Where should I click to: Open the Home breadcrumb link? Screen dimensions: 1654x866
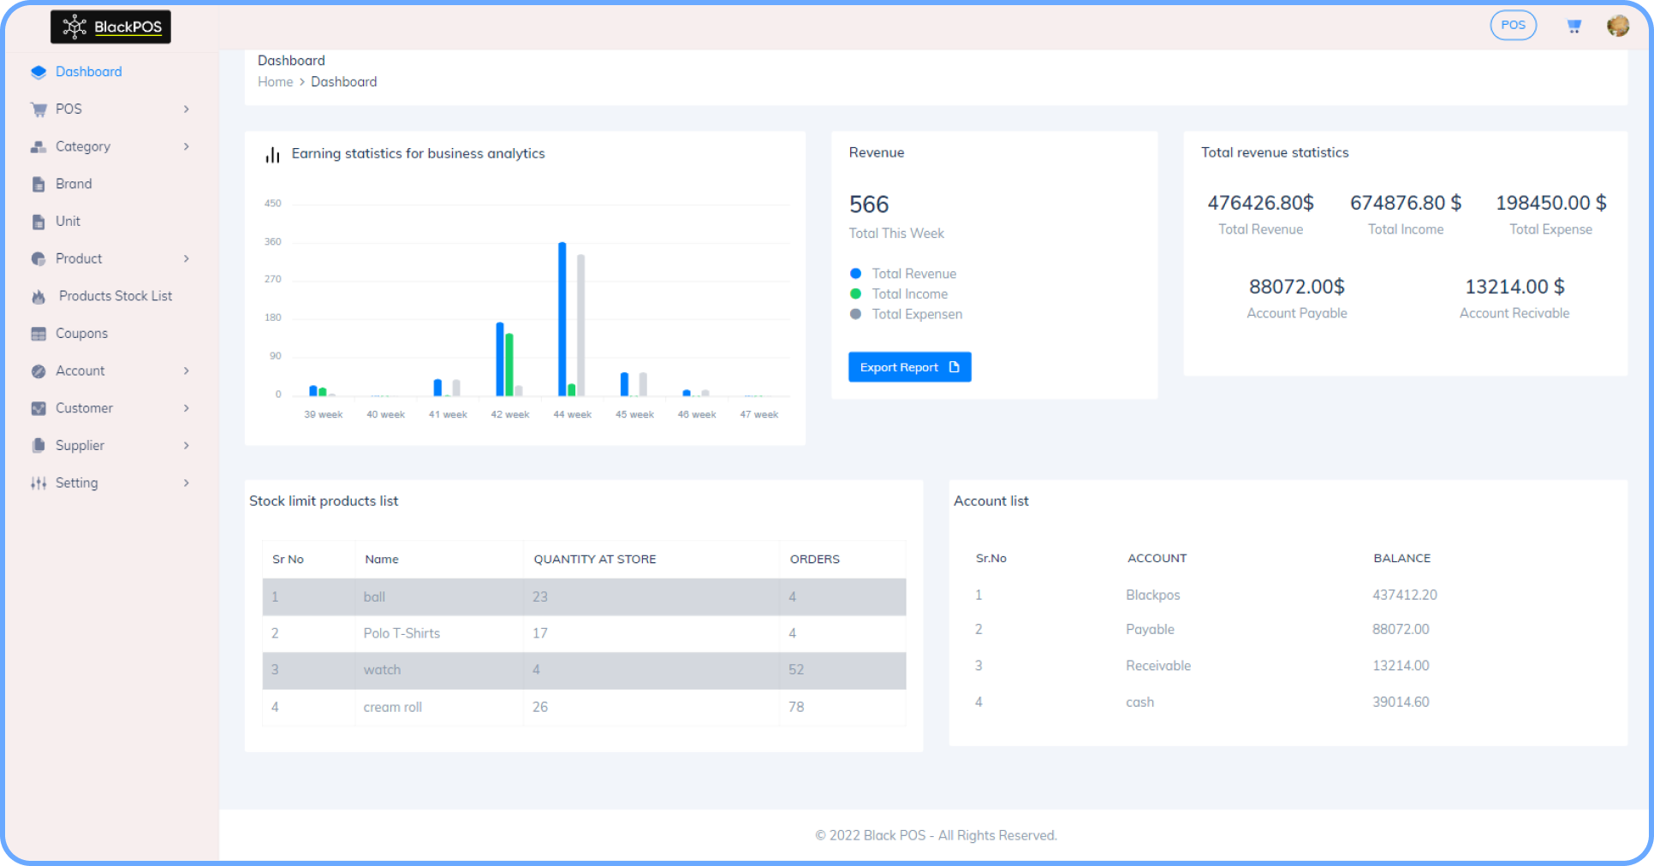pyautogui.click(x=275, y=81)
